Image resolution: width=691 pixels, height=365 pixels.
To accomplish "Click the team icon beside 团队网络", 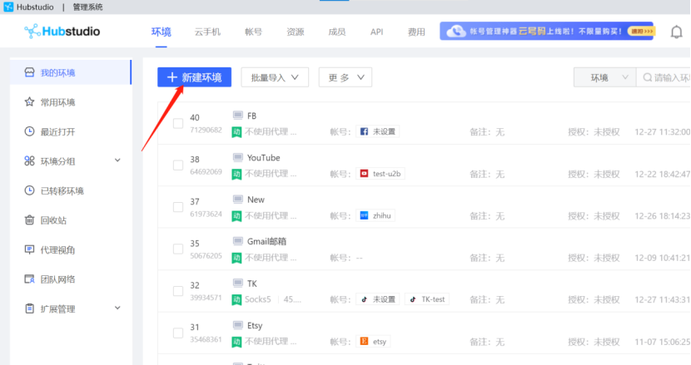I will coord(29,279).
